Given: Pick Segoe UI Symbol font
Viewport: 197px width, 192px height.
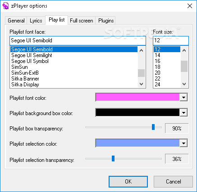Looking at the screenshot, I should pos(74,61).
